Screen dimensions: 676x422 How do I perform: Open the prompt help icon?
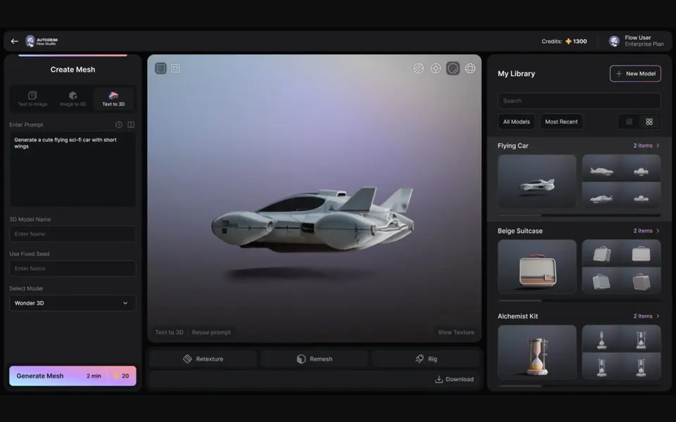tap(119, 124)
